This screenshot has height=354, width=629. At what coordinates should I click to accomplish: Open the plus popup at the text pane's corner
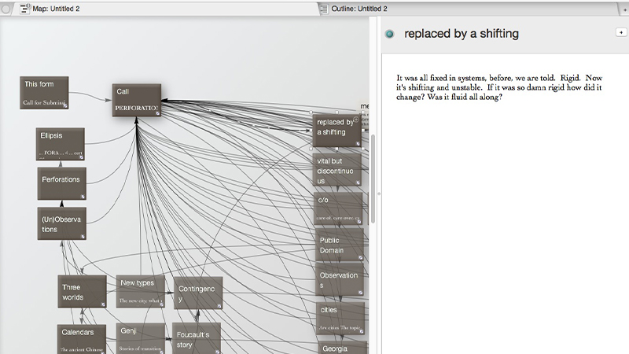click(x=620, y=31)
